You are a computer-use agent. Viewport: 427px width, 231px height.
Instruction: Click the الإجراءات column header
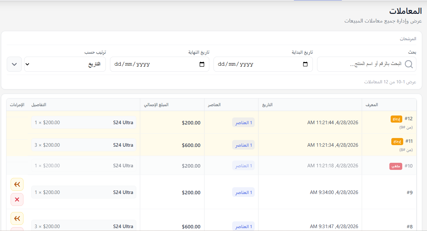17,105
